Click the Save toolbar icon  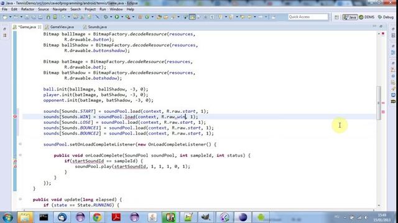[27, 17]
